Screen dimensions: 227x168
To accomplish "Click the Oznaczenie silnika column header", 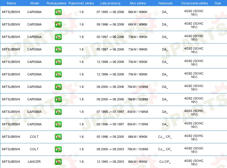I will tap(194, 3).
